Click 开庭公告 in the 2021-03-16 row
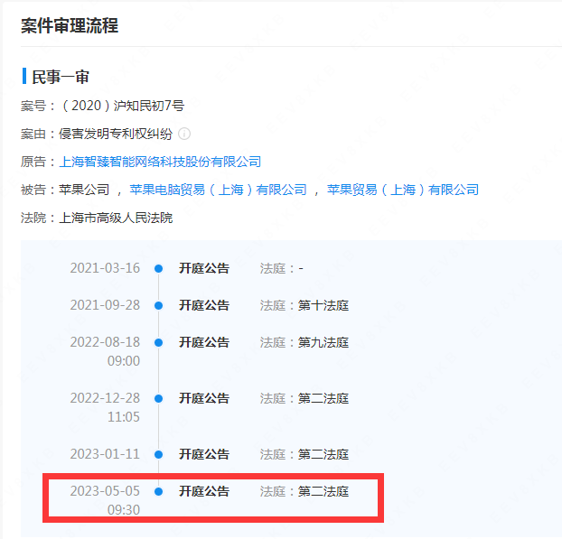The width and height of the screenshot is (562, 539). [204, 268]
